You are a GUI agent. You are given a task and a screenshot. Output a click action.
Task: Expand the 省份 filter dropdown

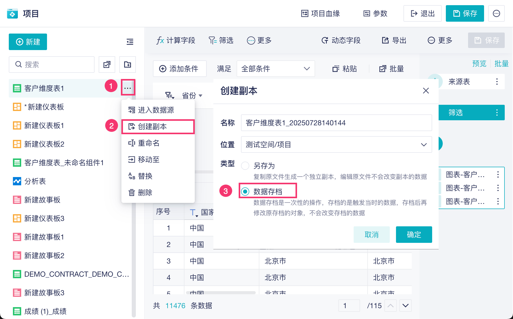click(x=200, y=96)
